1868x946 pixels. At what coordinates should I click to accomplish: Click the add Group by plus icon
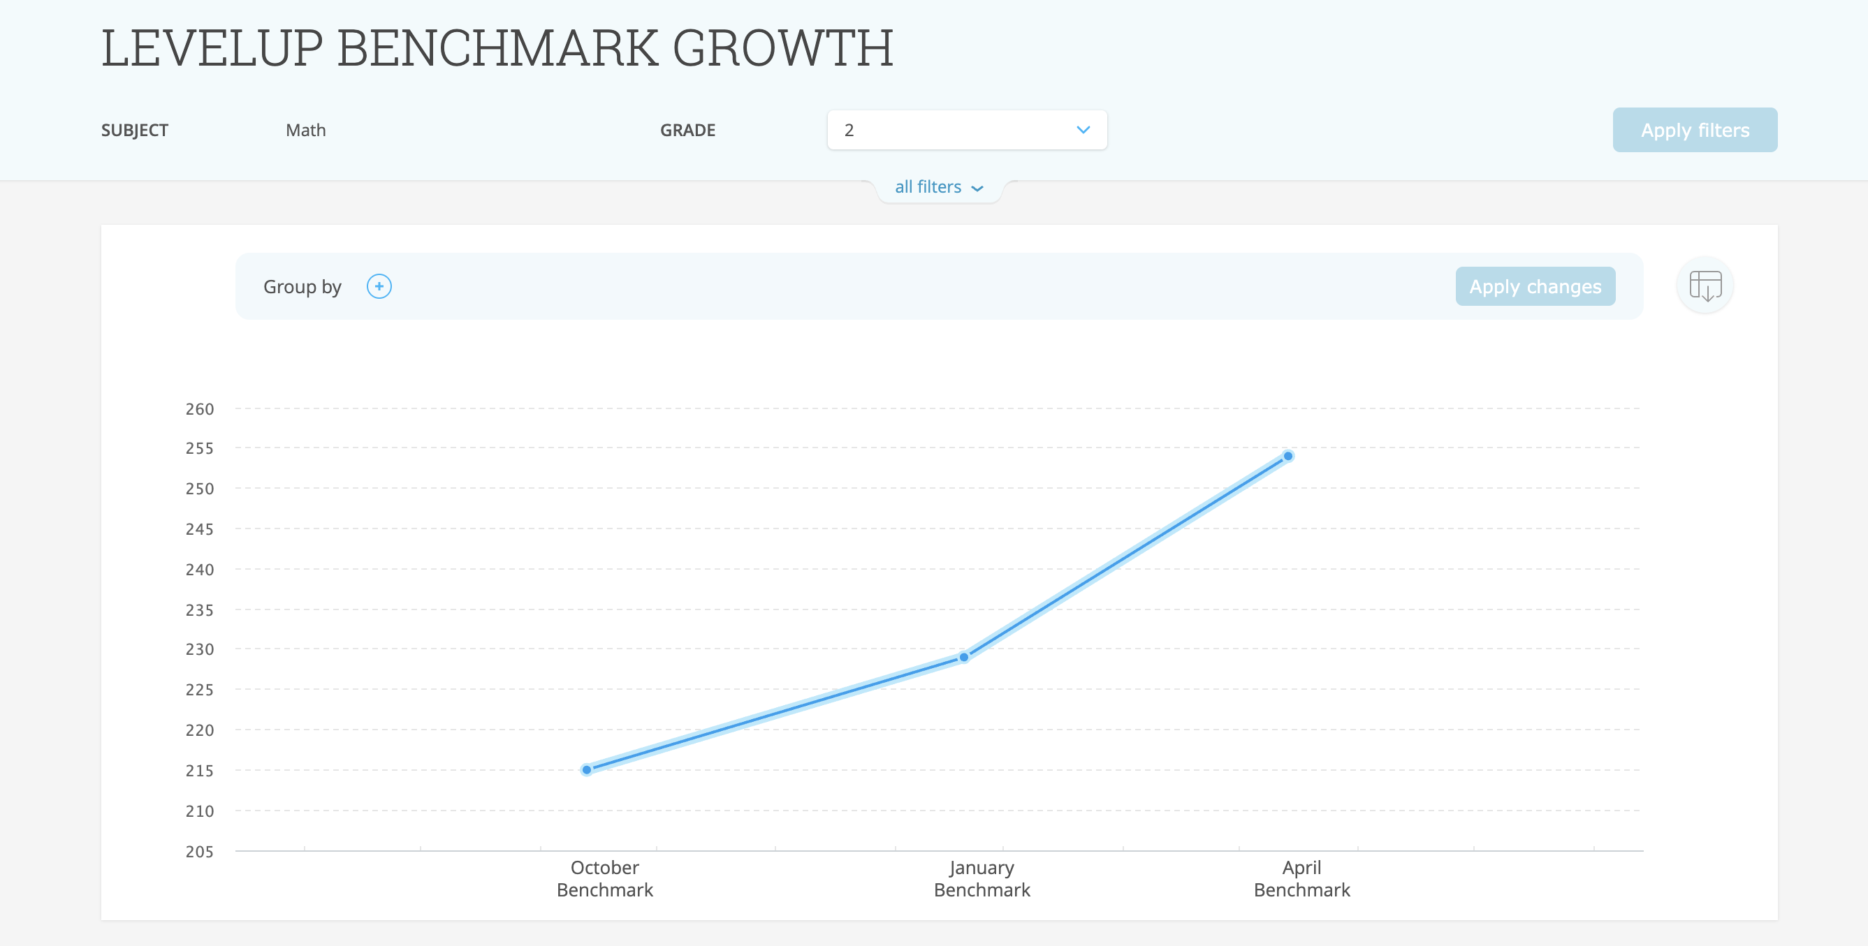click(x=379, y=286)
